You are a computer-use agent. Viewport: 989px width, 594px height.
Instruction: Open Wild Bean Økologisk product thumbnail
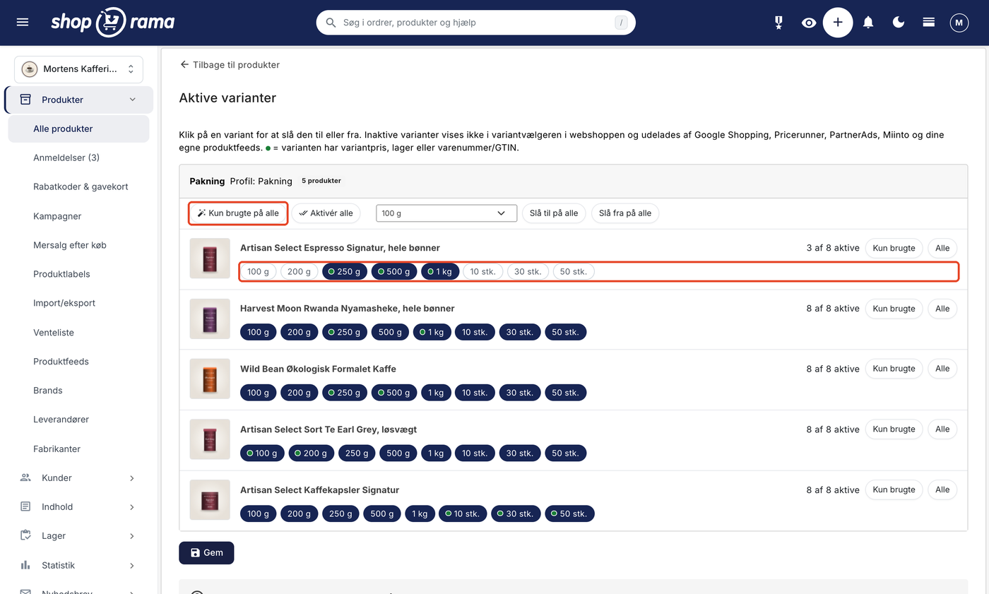[x=210, y=379]
